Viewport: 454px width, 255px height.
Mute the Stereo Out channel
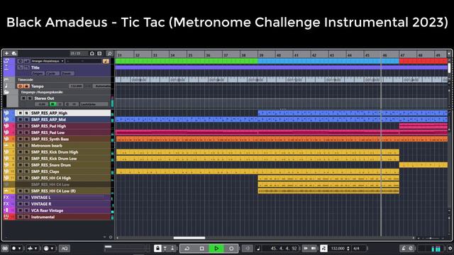(x=23, y=98)
